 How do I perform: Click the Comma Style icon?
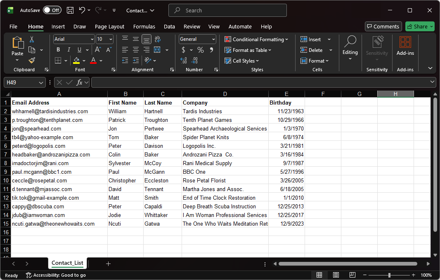click(212, 49)
